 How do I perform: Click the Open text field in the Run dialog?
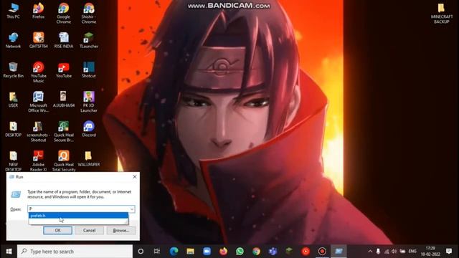[x=79, y=209]
